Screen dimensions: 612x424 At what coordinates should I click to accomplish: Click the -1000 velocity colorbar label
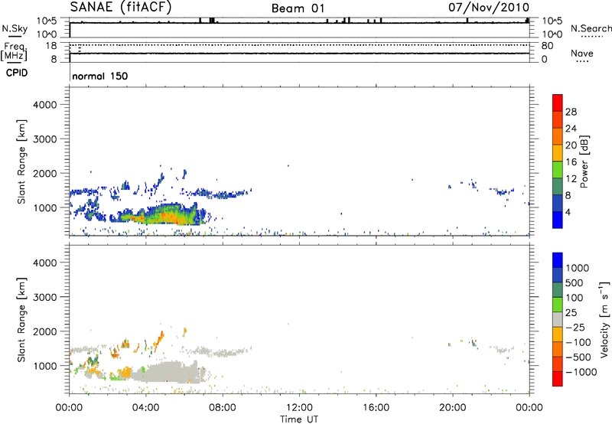[581, 372]
